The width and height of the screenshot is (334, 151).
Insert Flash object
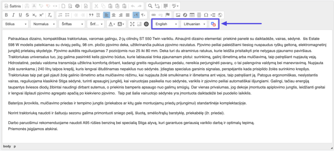[x=185, y=15]
